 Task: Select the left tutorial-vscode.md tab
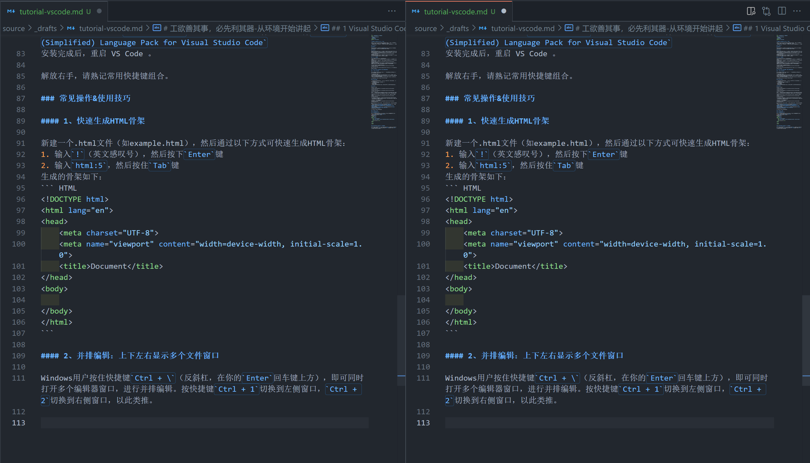(51, 12)
